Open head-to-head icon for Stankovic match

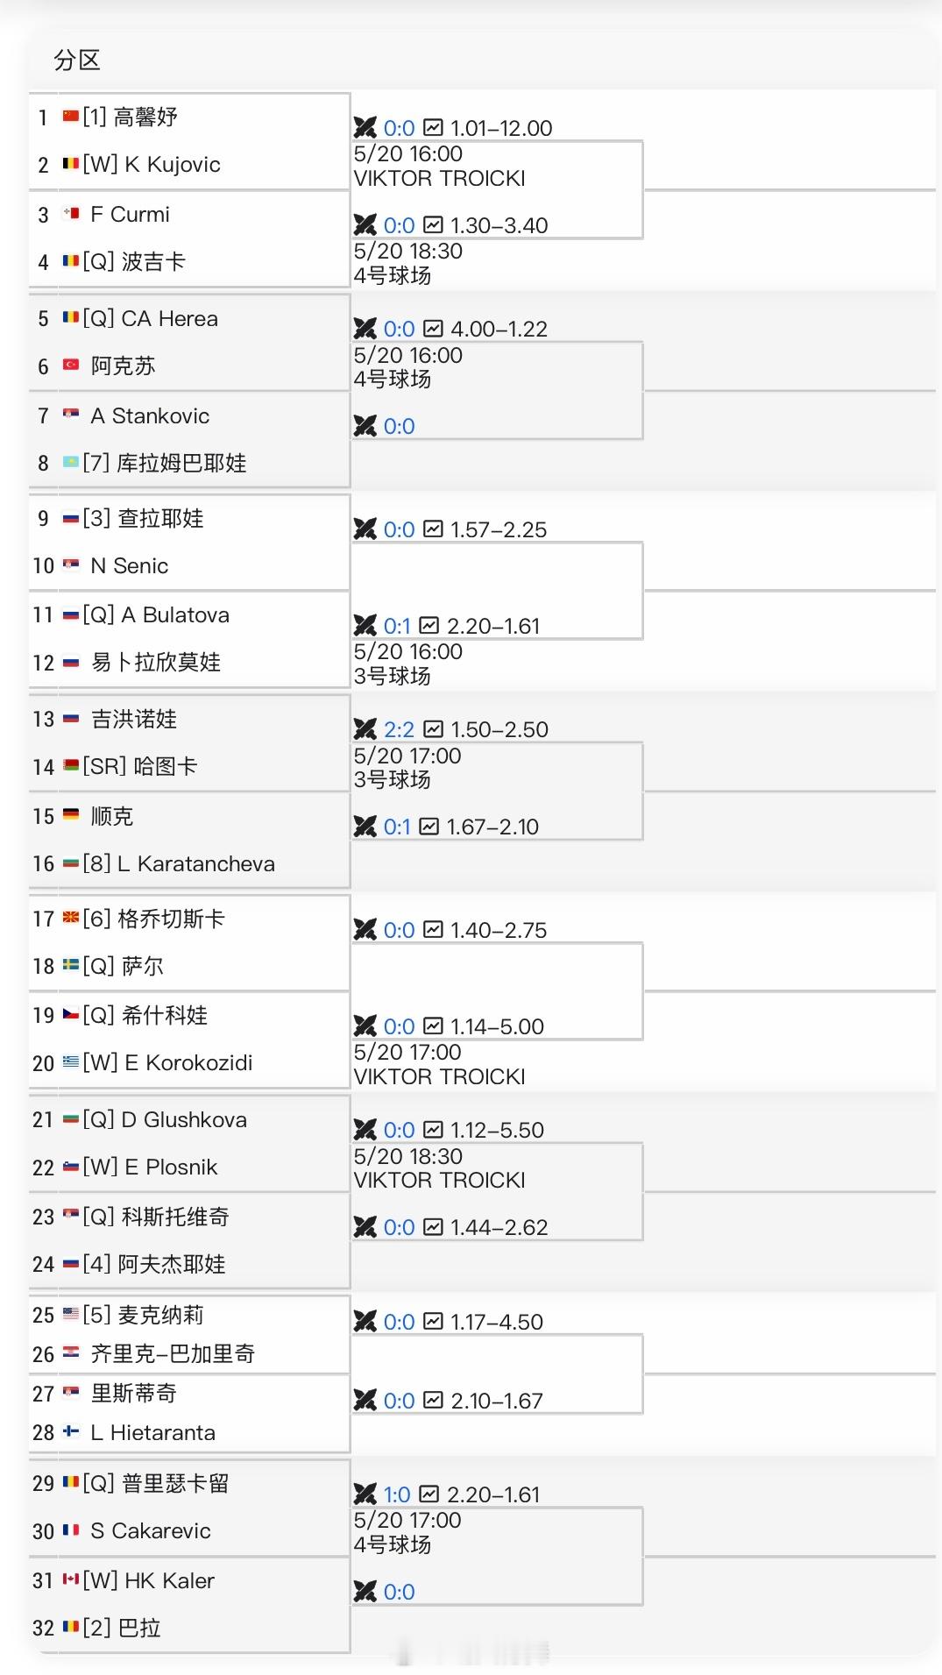[x=365, y=426]
